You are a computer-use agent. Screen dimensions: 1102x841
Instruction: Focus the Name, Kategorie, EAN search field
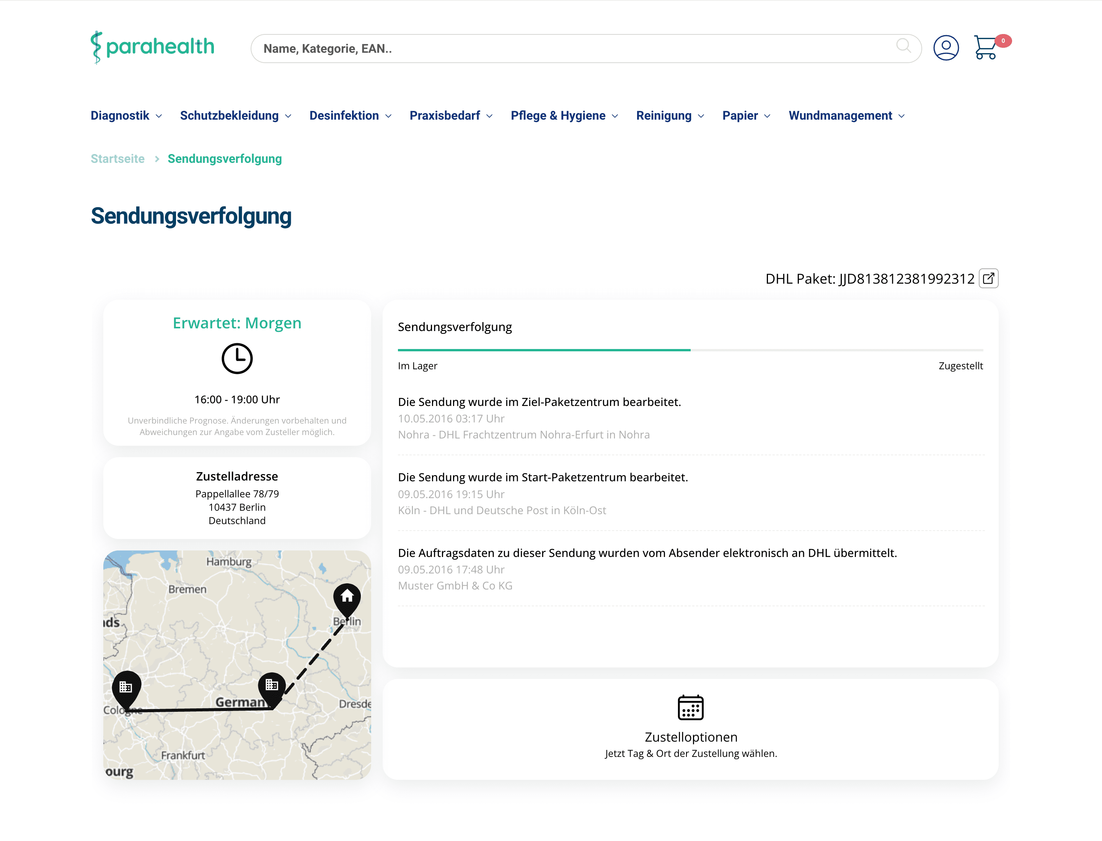click(585, 49)
